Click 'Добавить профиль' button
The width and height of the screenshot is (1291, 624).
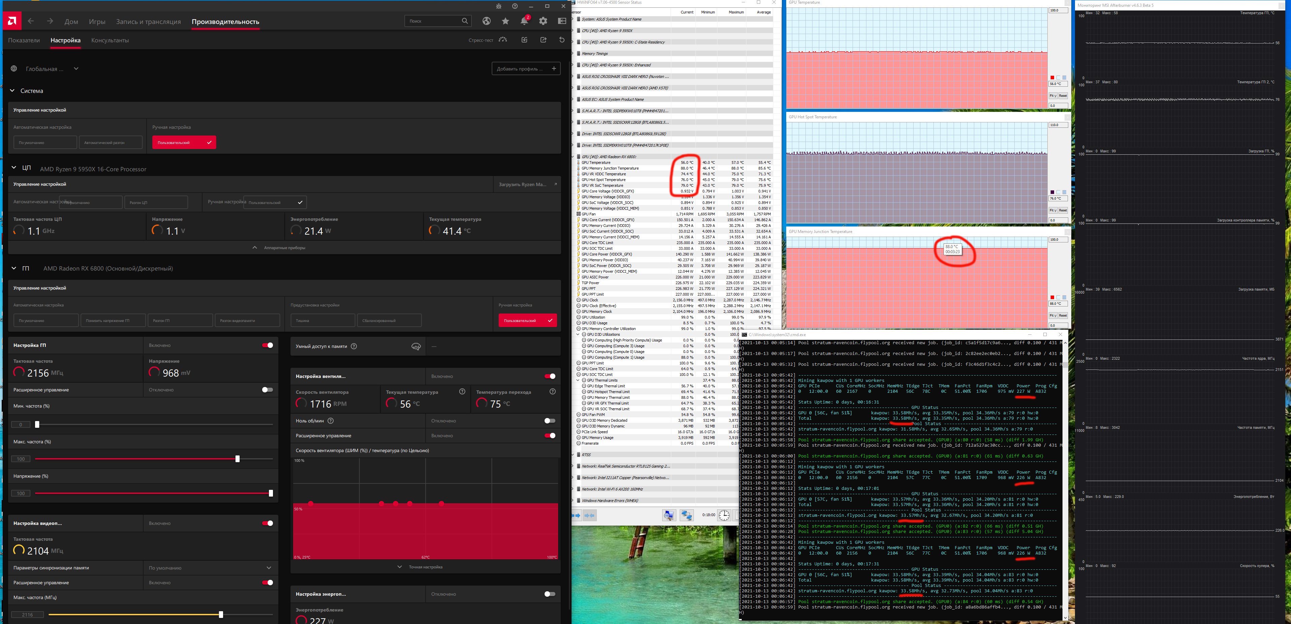click(526, 69)
